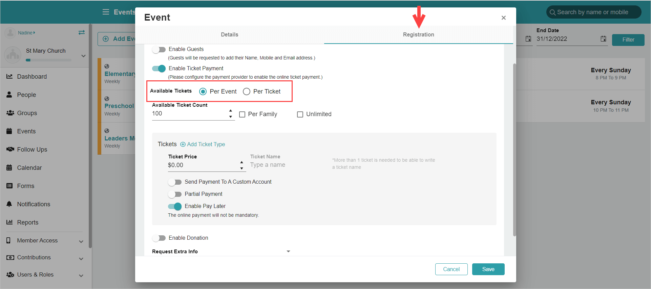Turn off Enable Ticket Payment switch
This screenshot has height=289, width=651.
tap(159, 69)
